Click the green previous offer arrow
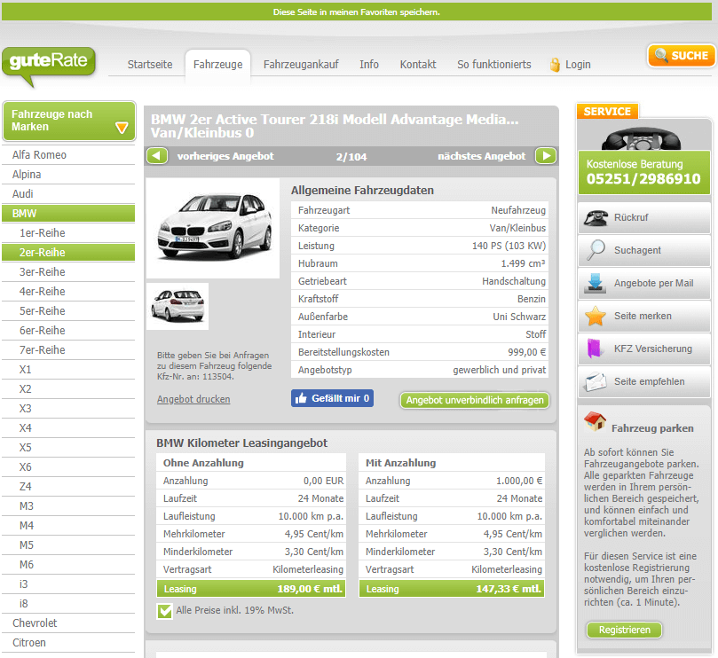Screen dimensions: 718x658 157,155
